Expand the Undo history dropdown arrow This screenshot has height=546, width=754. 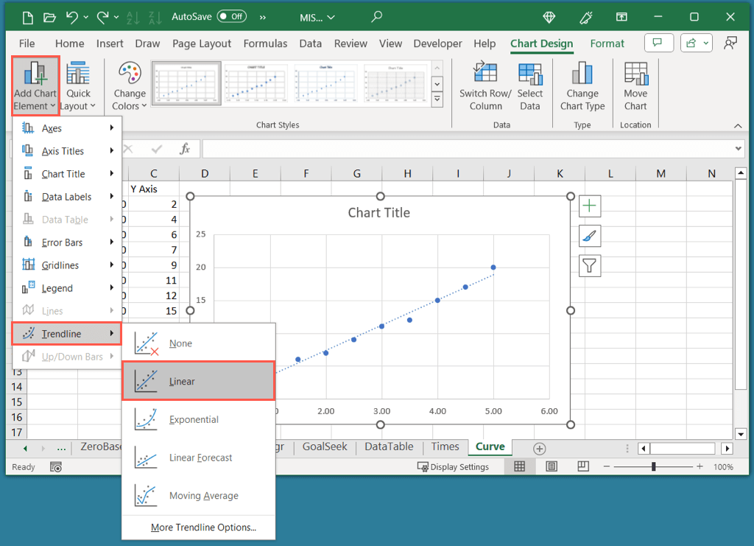86,18
